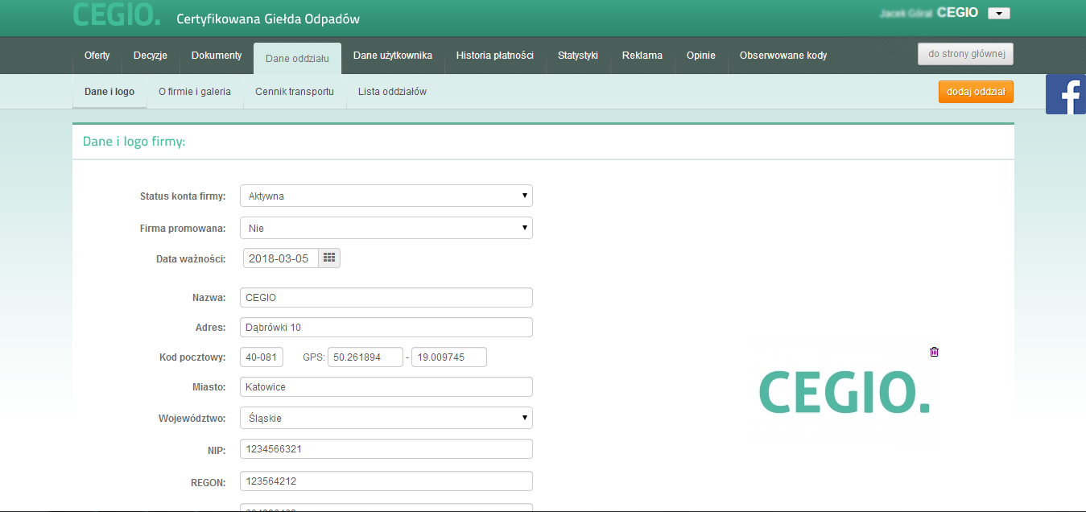The image size is (1086, 512).
Task: Open the Dokumenty menu item
Action: (x=217, y=56)
